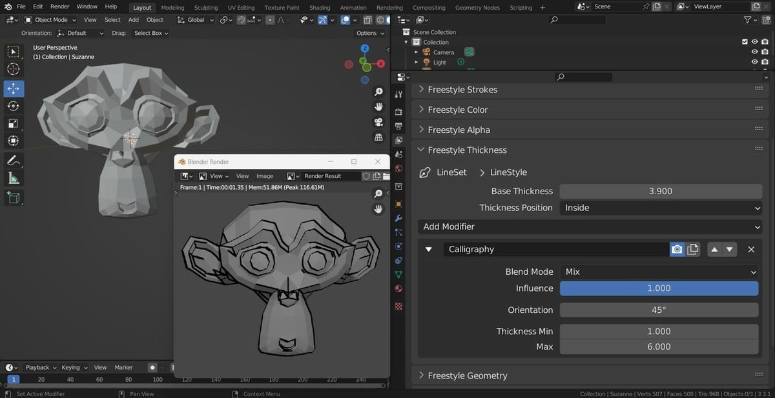Open the File menu
Viewport: 775px width, 398px height.
click(21, 6)
